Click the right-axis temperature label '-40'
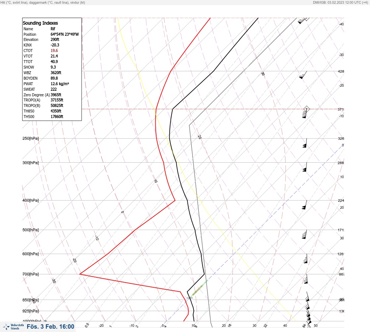 (x=342, y=24)
